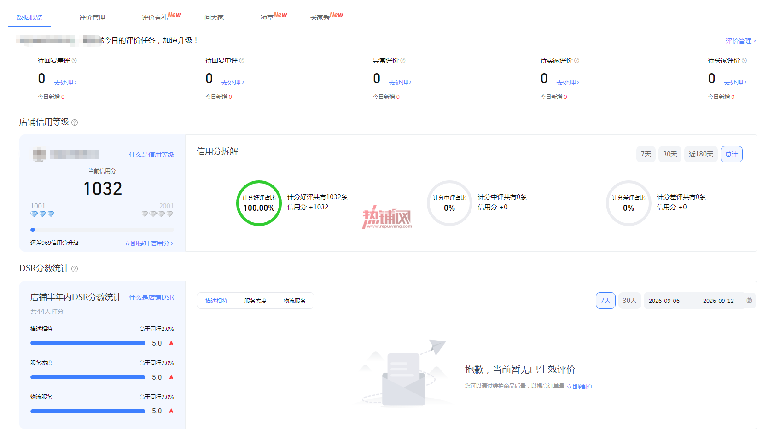The image size is (774, 434).
Task: Click help icon beside 异常评价
Action: click(x=403, y=61)
